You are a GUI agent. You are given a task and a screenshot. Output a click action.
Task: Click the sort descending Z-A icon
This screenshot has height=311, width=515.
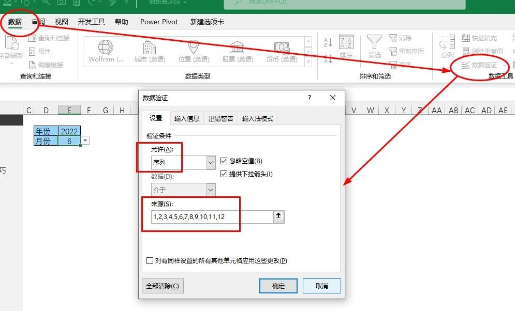(328, 58)
